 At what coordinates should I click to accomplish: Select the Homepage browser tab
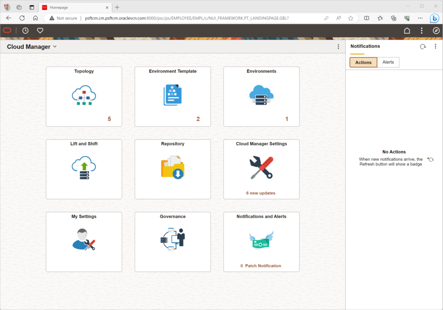(x=75, y=7)
